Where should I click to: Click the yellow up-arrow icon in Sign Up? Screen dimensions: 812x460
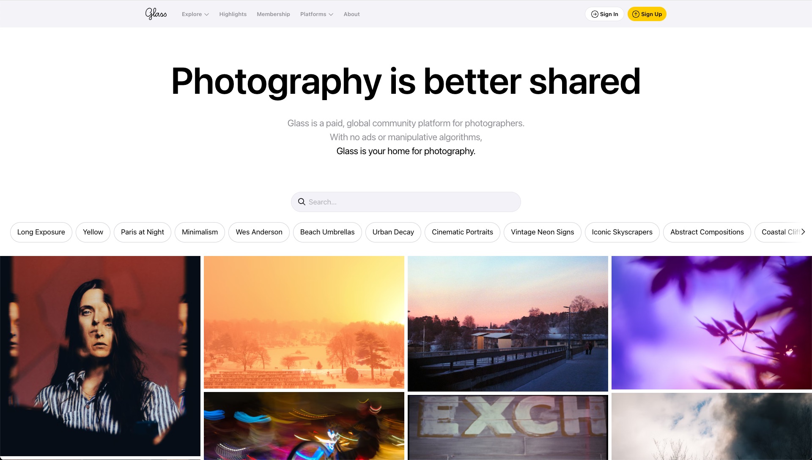[x=636, y=14]
